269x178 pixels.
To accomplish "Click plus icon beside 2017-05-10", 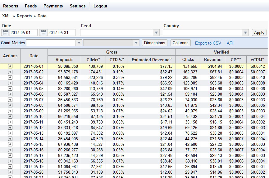I will [x=10, y=116].
